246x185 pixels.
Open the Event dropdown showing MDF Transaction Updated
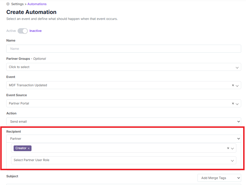click(124, 85)
